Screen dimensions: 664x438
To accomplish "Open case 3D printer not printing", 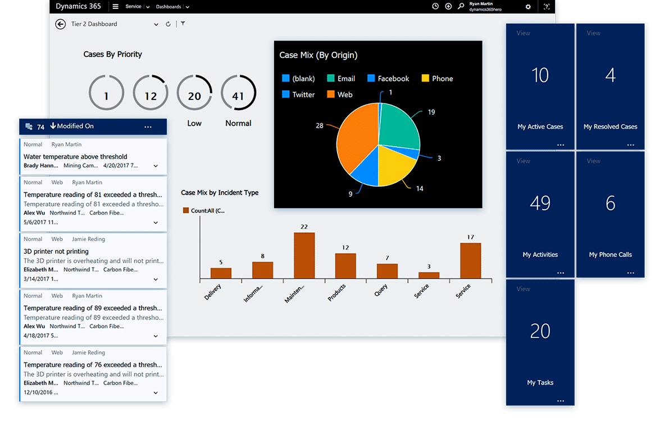I will (x=56, y=251).
